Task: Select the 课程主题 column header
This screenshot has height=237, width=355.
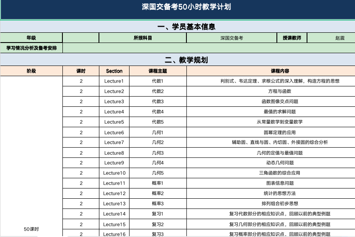Action: click(158, 71)
